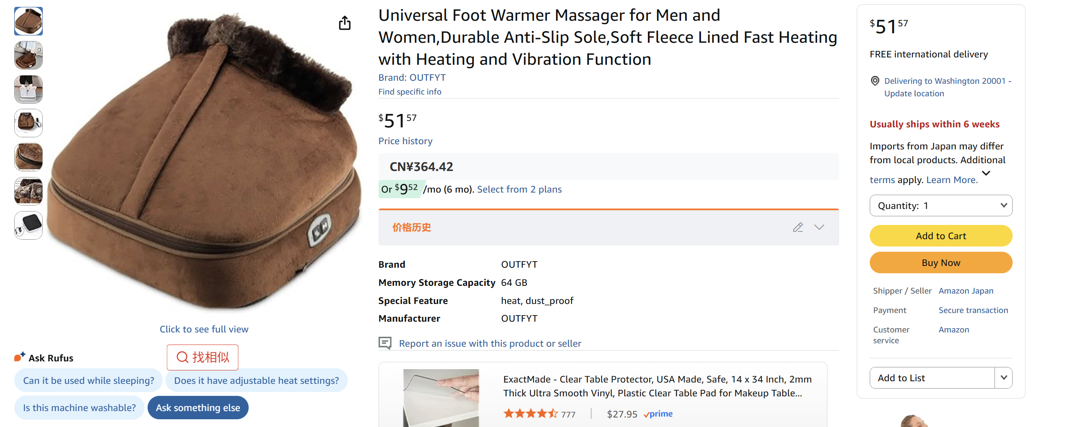Ask Rufus about adjustable heat settings
The image size is (1086, 427).
(x=256, y=380)
